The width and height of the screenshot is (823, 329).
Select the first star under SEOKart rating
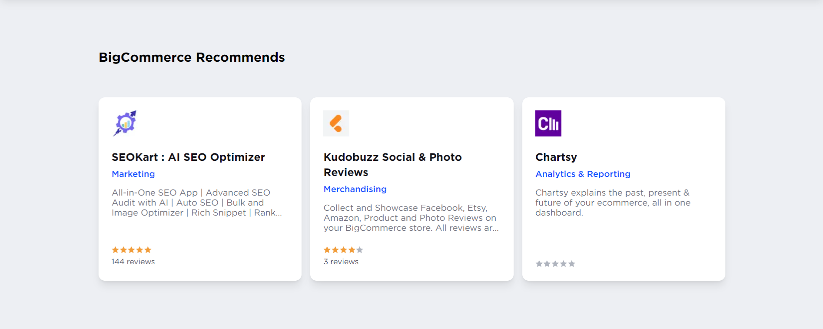pyautogui.click(x=115, y=249)
